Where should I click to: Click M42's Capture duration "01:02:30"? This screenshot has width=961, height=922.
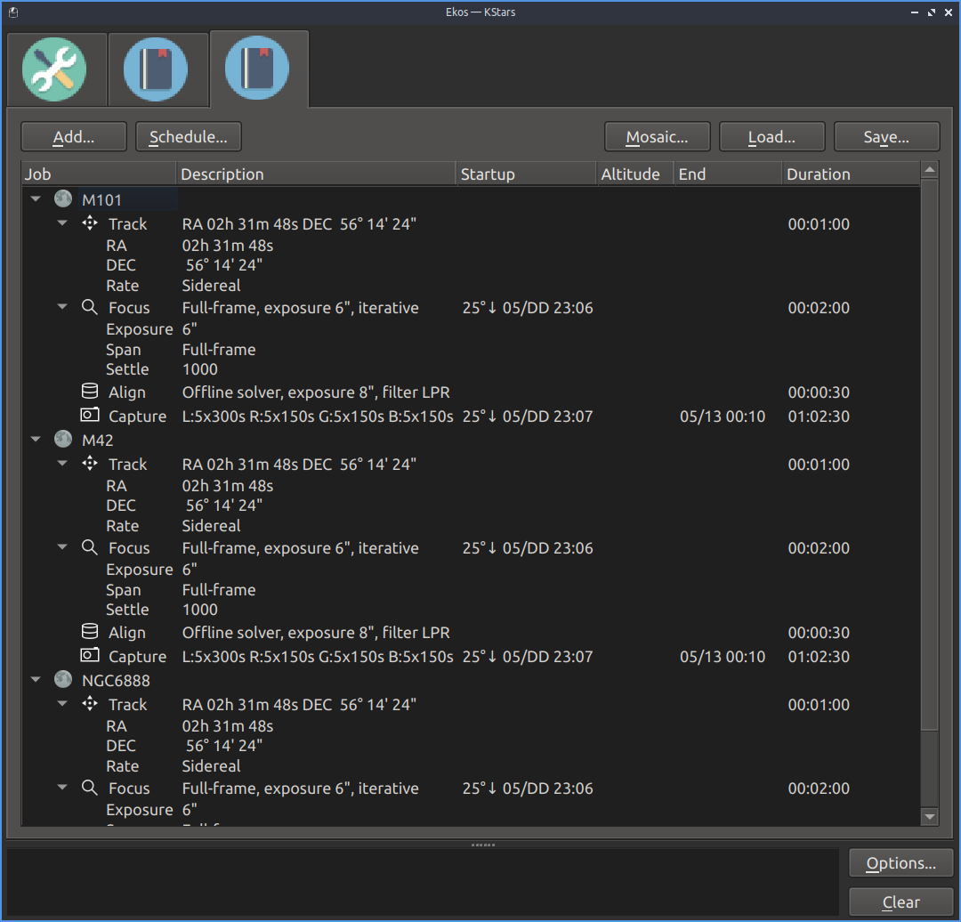click(x=819, y=657)
